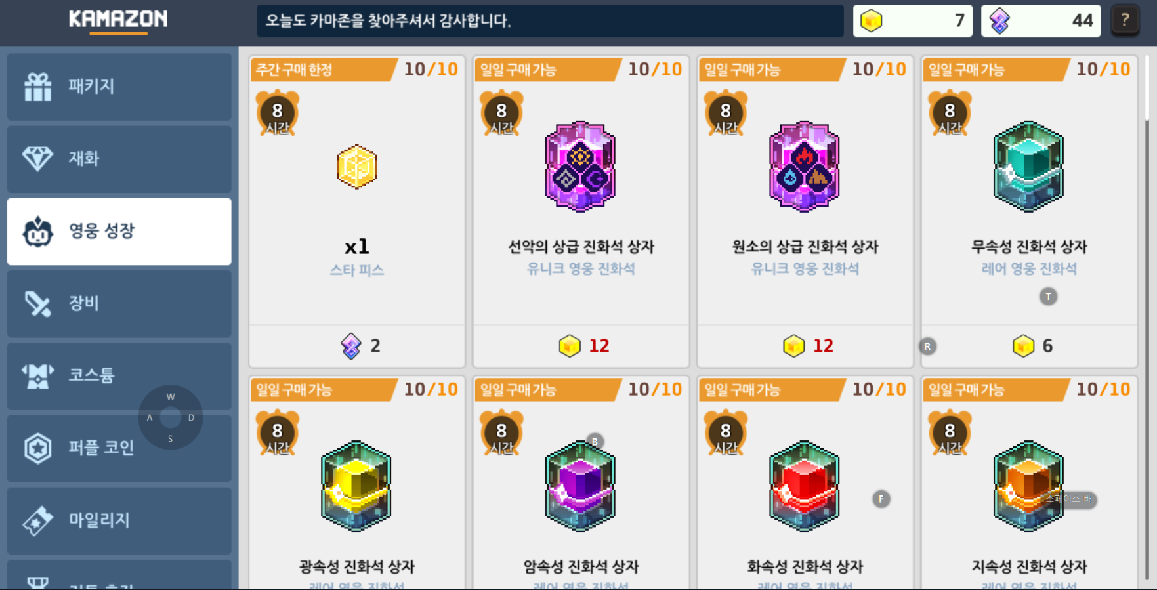Select the 코스튬 costume category

coord(119,375)
